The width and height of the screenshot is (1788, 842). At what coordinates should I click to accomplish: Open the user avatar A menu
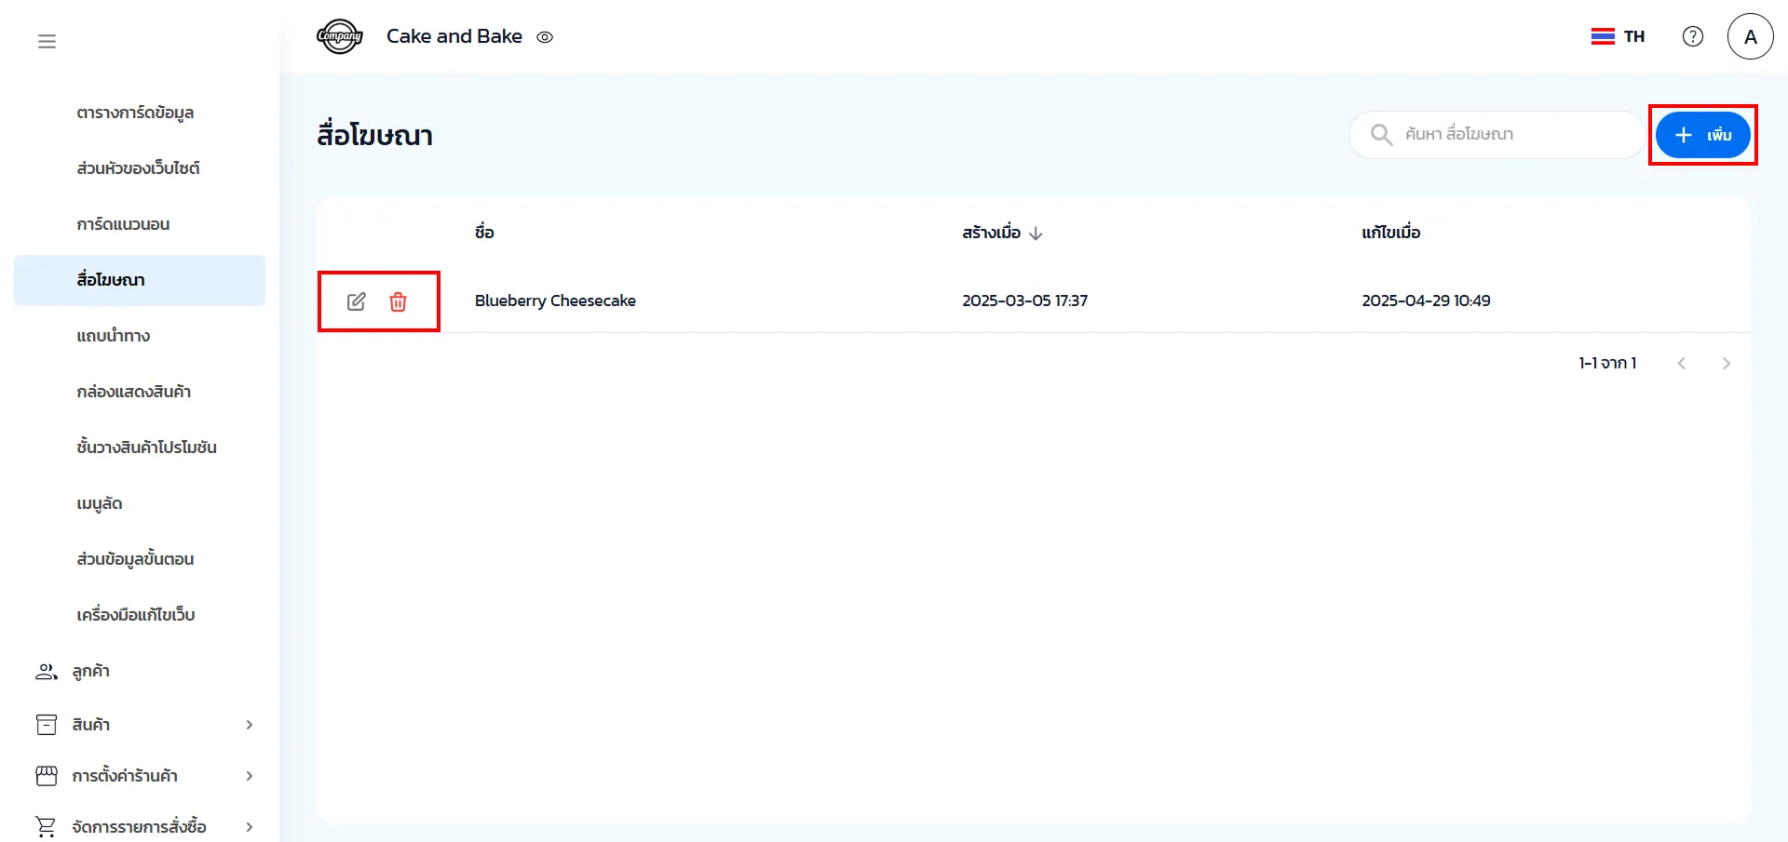(1749, 37)
